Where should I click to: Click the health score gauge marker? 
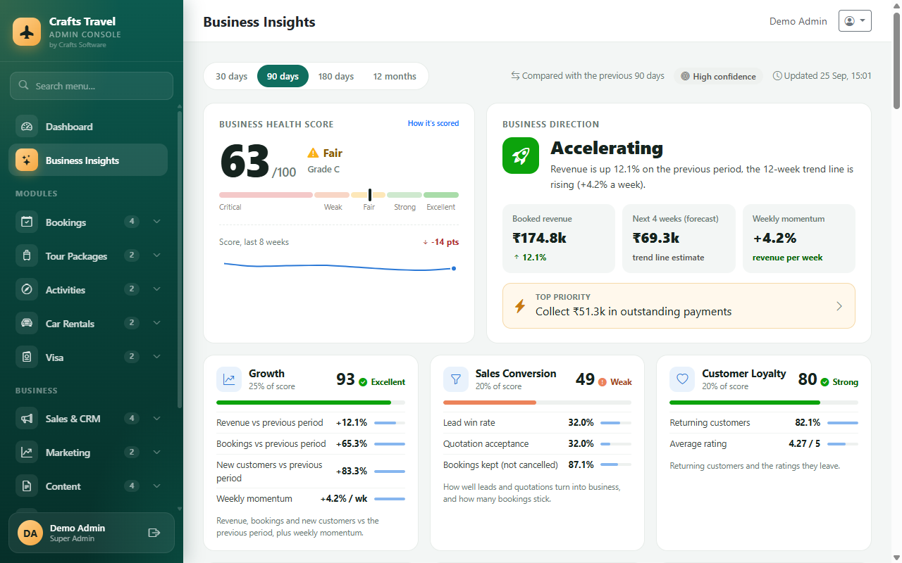[370, 195]
